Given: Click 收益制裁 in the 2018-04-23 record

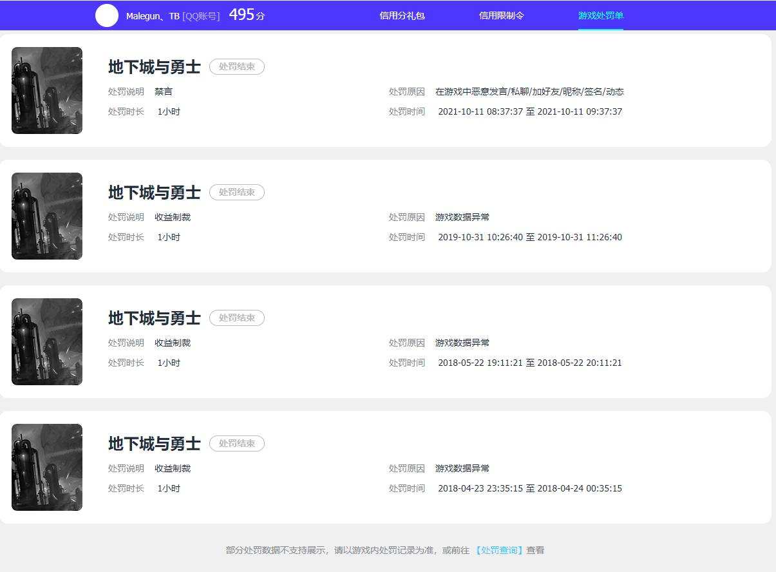Looking at the screenshot, I should [x=173, y=468].
